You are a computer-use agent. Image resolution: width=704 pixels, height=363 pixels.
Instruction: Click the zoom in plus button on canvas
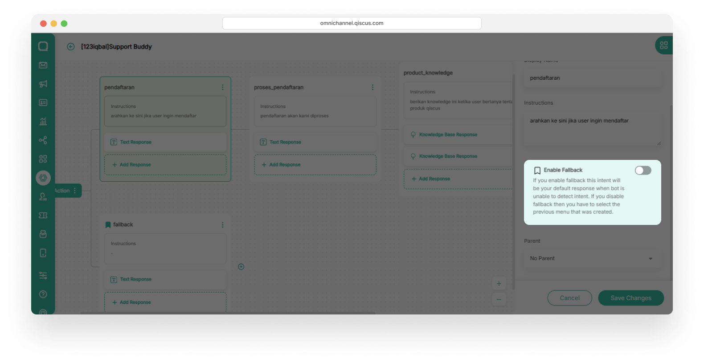499,284
